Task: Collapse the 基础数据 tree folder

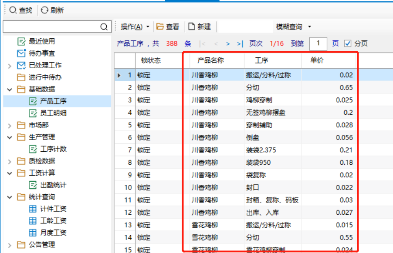Action: coord(10,90)
